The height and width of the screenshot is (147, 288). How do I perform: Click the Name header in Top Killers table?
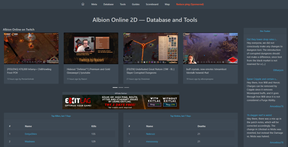click(x=28, y=126)
